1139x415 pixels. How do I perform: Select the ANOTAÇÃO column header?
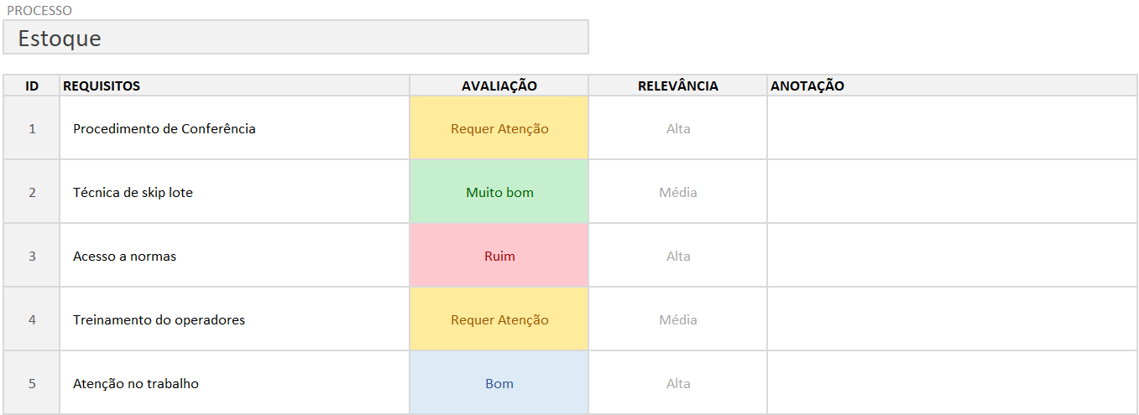point(952,86)
